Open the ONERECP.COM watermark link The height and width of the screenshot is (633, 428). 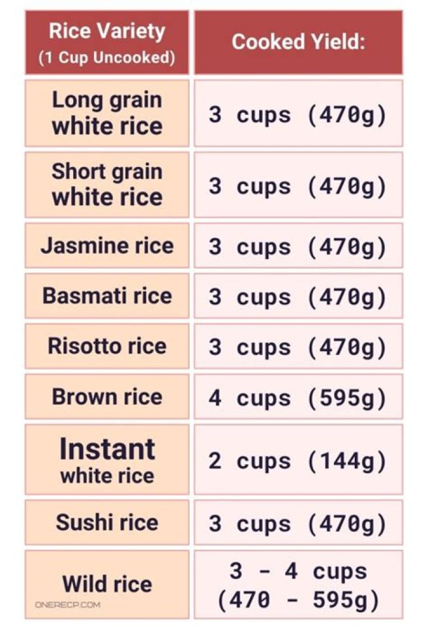pyautogui.click(x=67, y=604)
